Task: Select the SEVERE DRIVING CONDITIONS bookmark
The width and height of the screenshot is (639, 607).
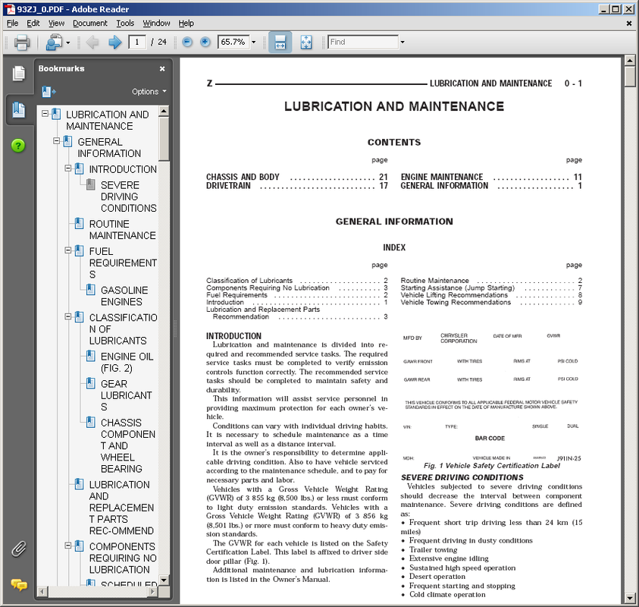Action: point(128,197)
